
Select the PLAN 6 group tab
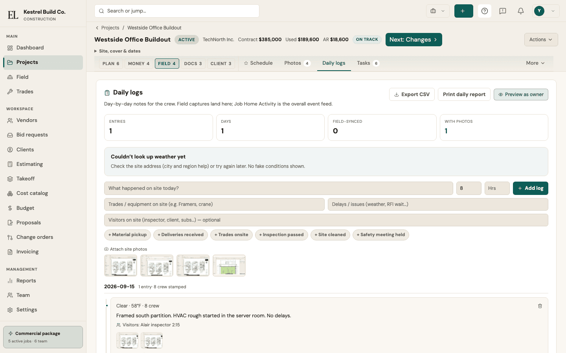[x=111, y=64]
